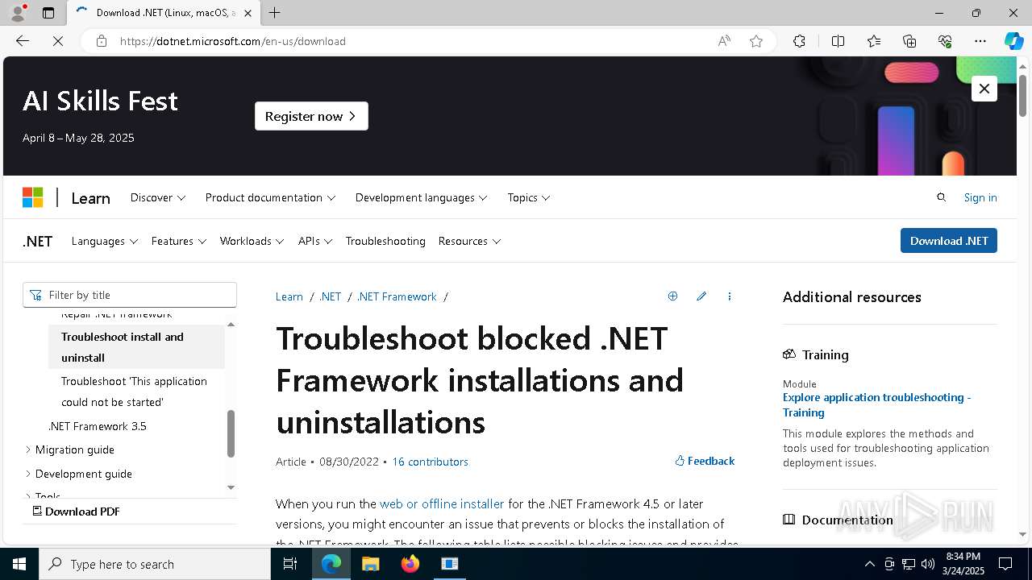This screenshot has width=1032, height=580.
Task: Expand the Languages dropdown
Action: tap(105, 241)
